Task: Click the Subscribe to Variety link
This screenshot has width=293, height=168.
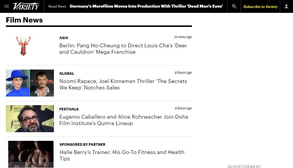Action: pos(260,6)
